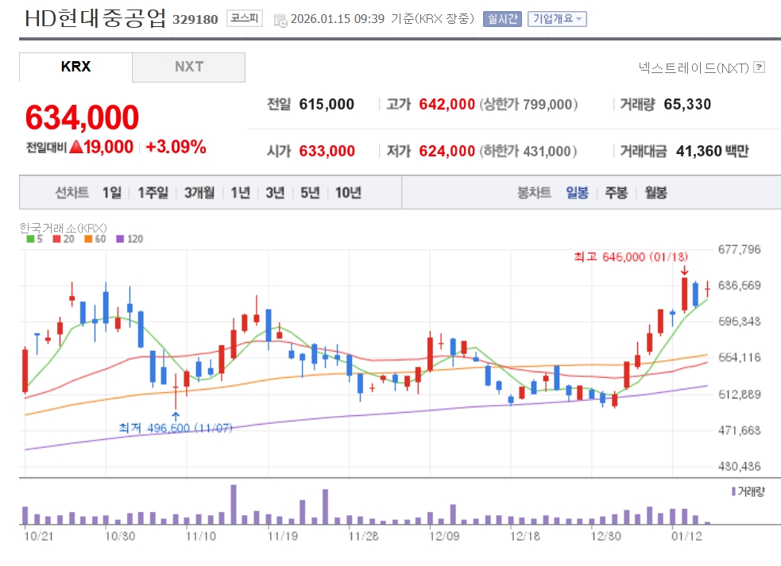Select the 5년 line chart period
The width and height of the screenshot is (781, 566).
tap(310, 193)
